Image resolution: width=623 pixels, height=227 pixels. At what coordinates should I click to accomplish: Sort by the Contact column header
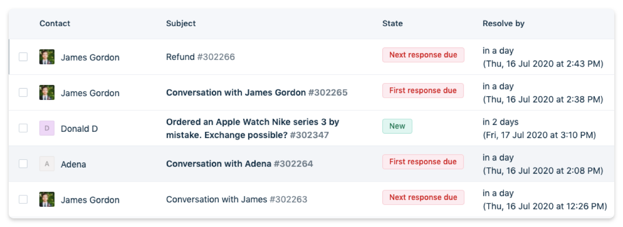[x=55, y=23]
